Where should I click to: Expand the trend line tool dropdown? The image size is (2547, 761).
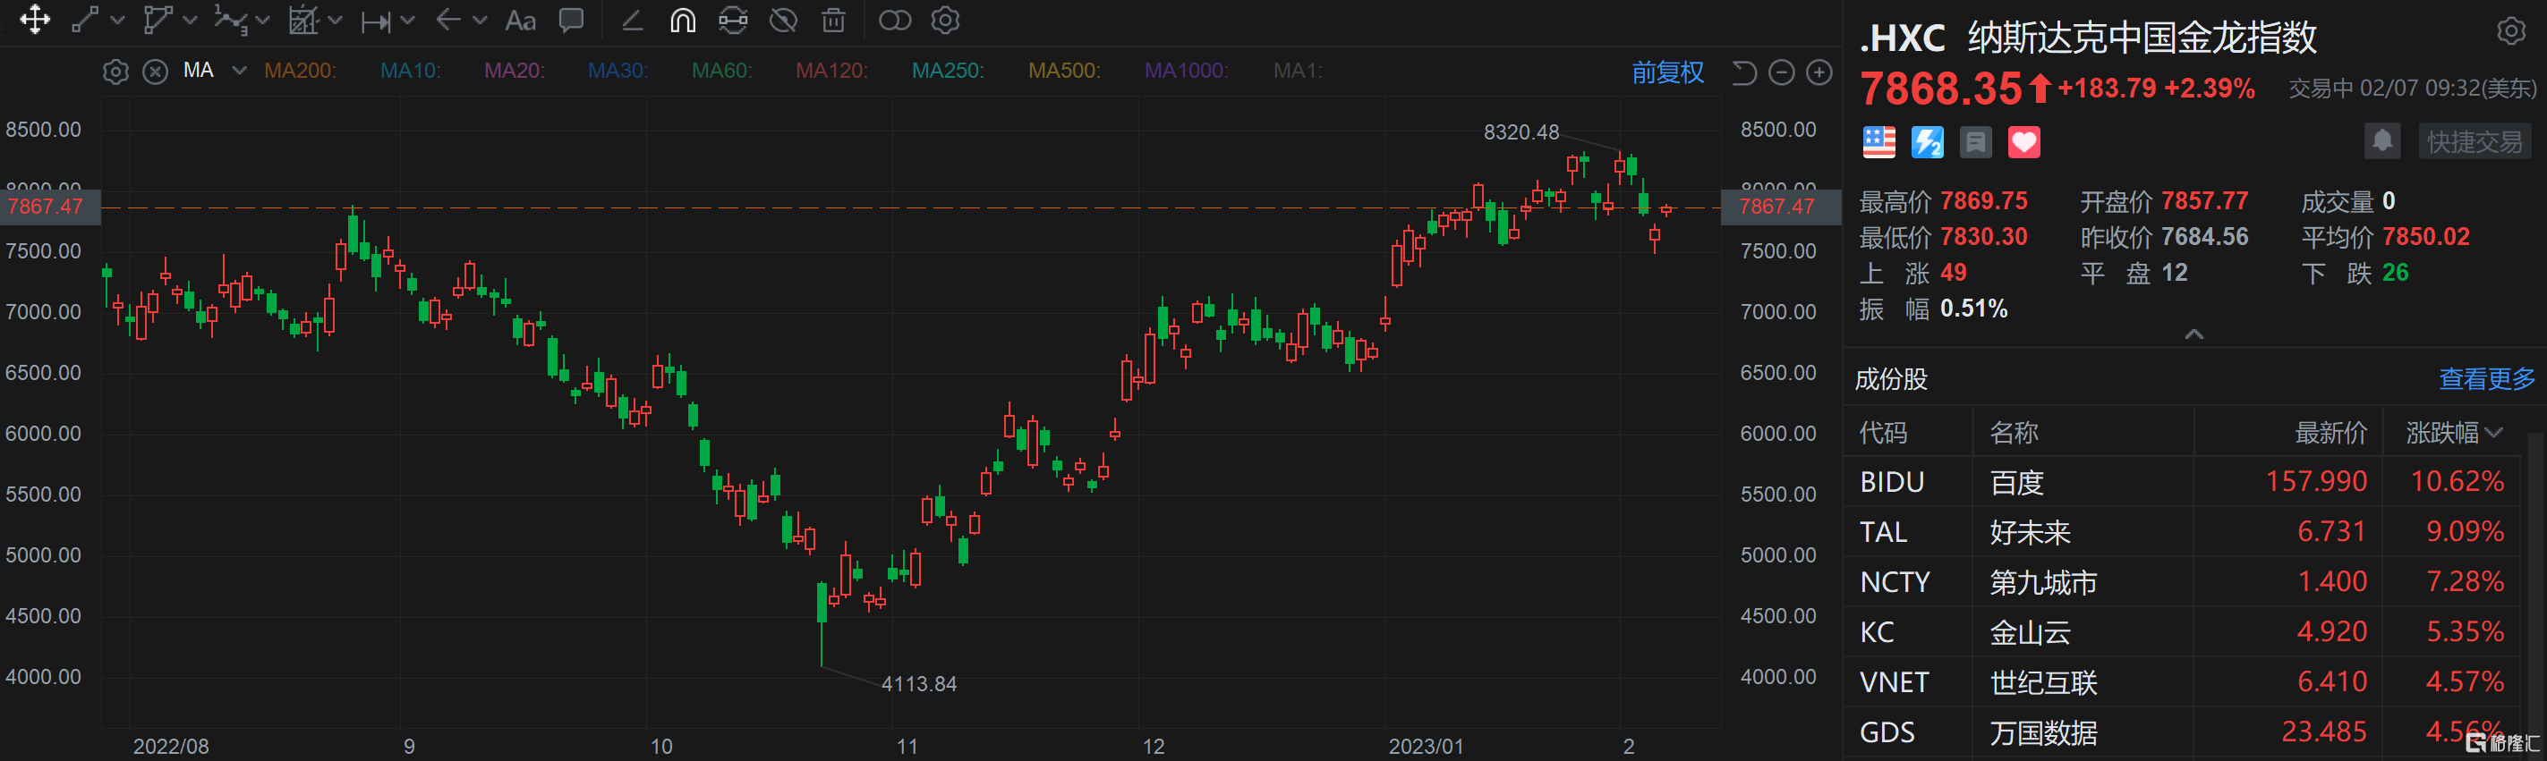[117, 21]
